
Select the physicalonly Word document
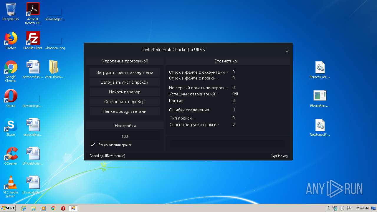[33, 185]
